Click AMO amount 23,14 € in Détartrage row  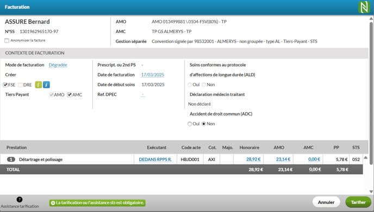[x=283, y=159]
